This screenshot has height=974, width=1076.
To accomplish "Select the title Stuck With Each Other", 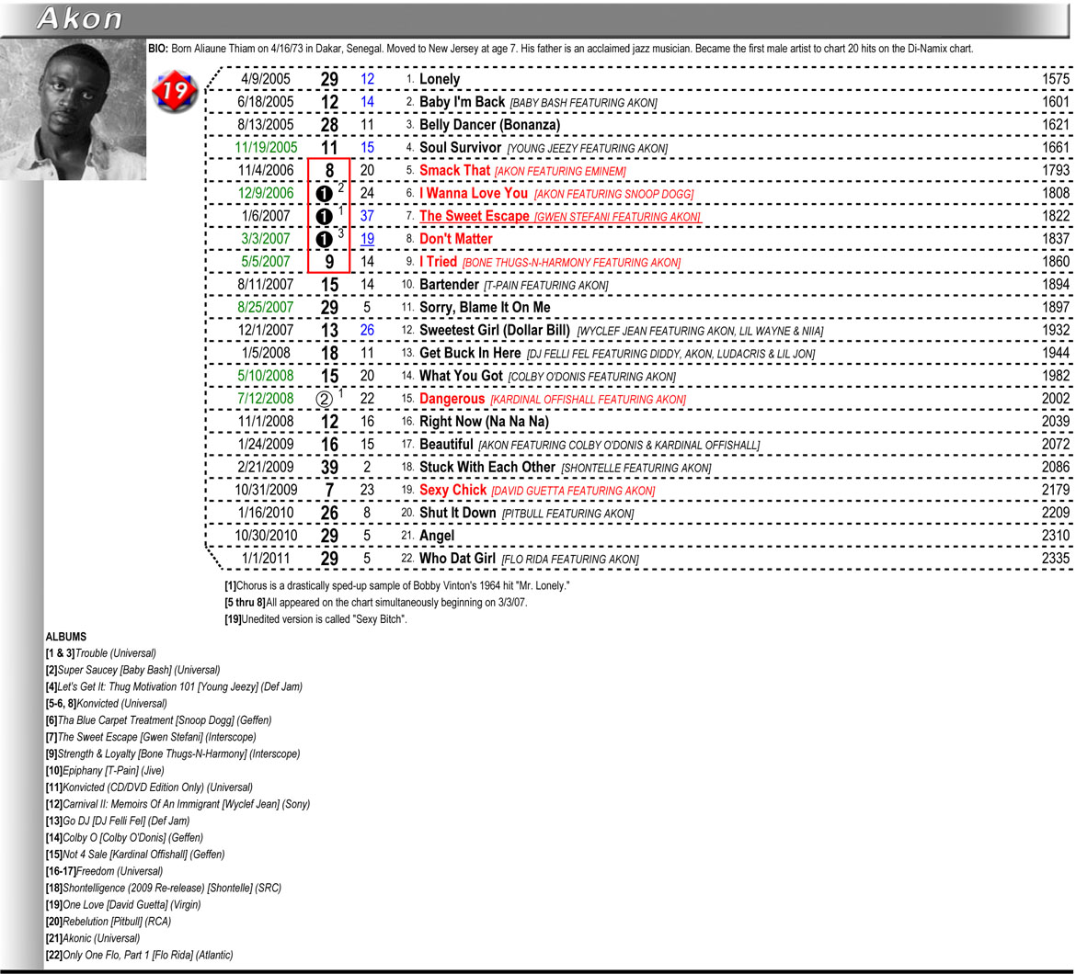I will 487,468.
